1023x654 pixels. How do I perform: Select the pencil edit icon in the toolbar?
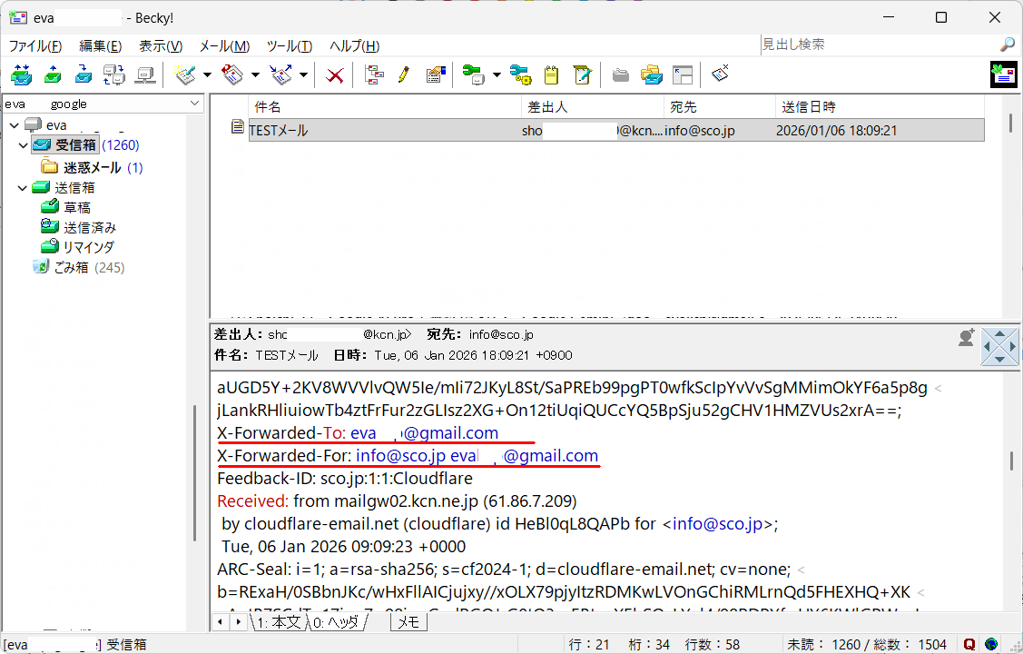click(x=404, y=74)
